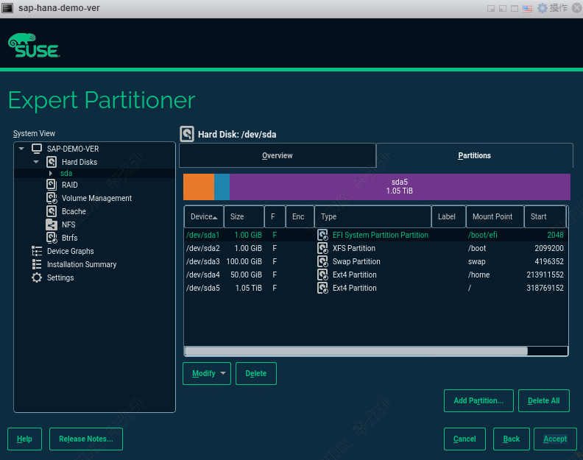
Task: Select sda in the System View tree
Action: [66, 173]
